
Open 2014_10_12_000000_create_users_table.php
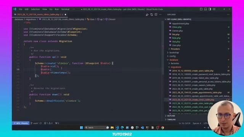[x=193, y=71]
